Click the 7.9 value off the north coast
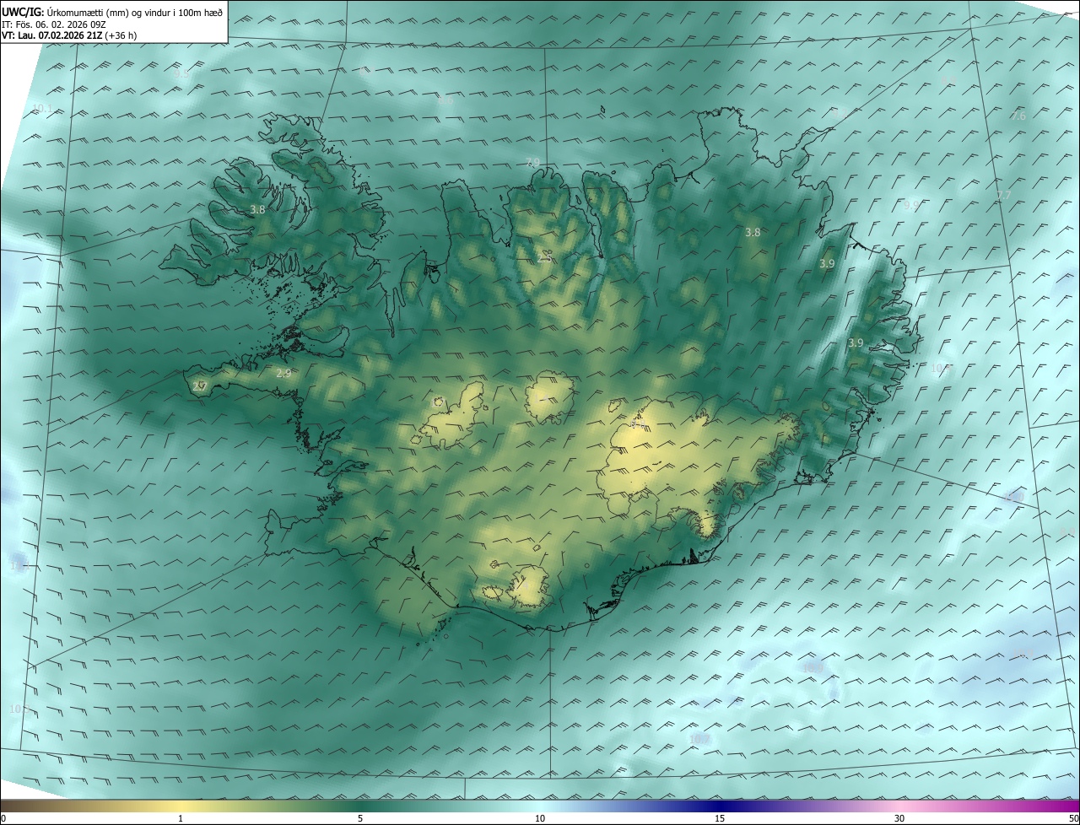Screen dimensions: 1080x825 532,162
